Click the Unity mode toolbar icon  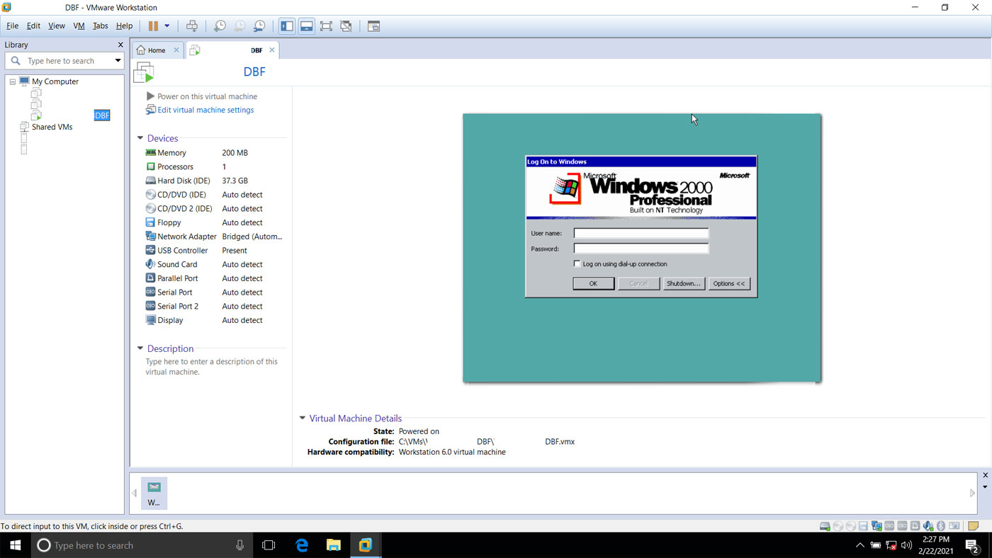click(346, 26)
